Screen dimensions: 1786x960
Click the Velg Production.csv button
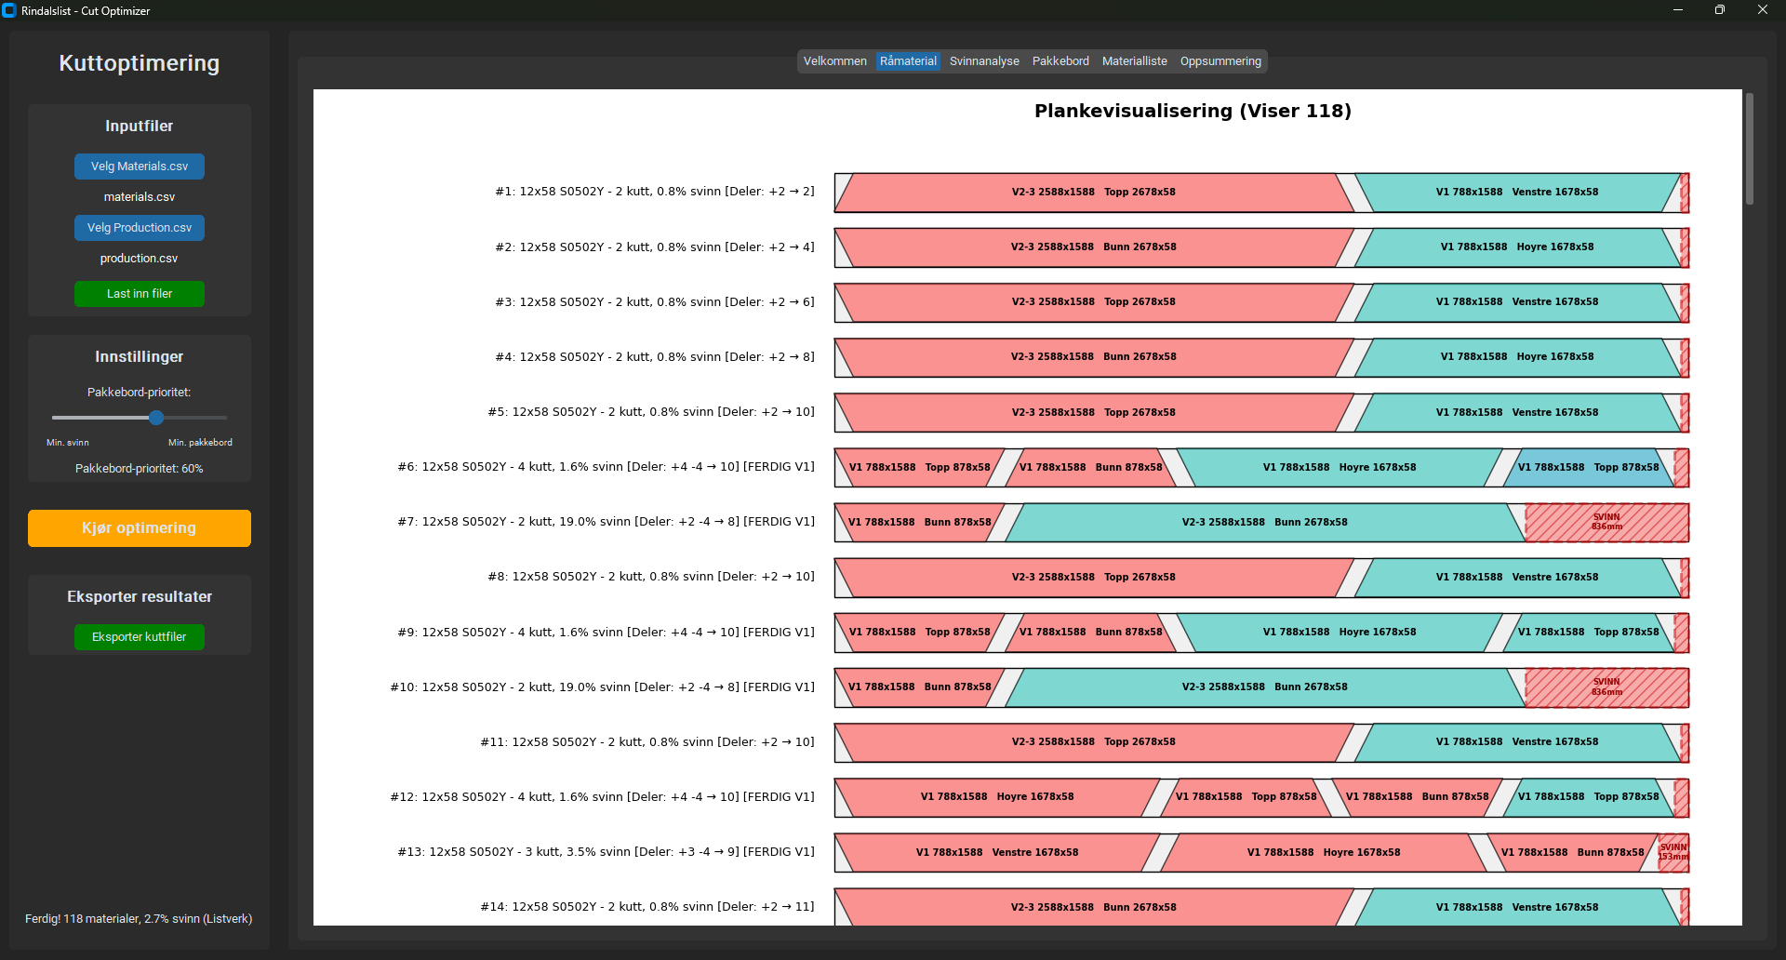(139, 227)
